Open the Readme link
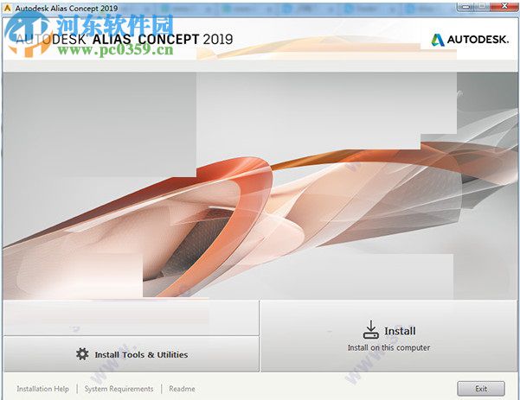 pos(182,389)
